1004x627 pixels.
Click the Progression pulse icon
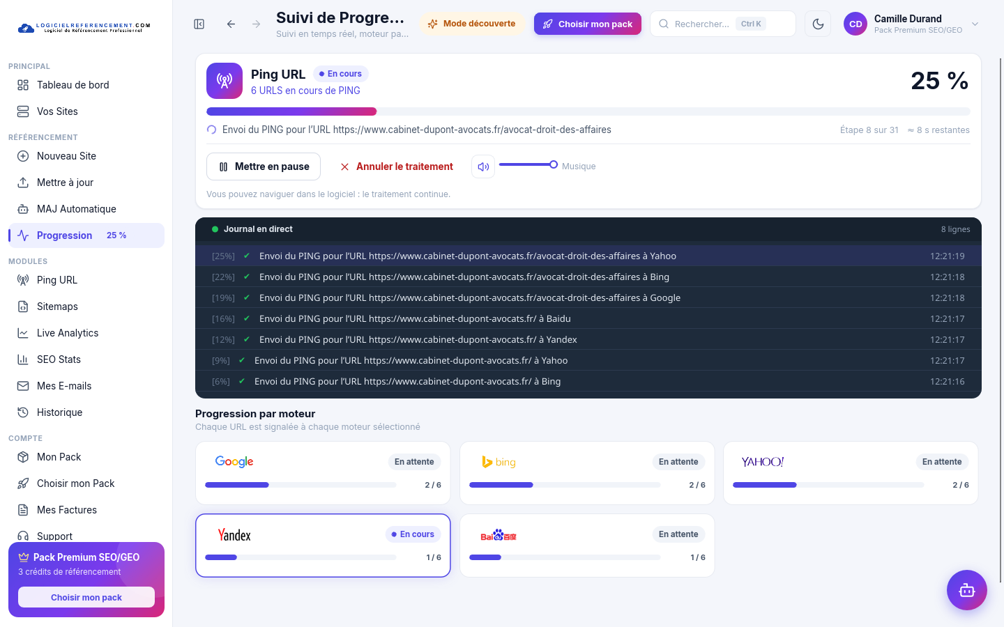pos(23,235)
